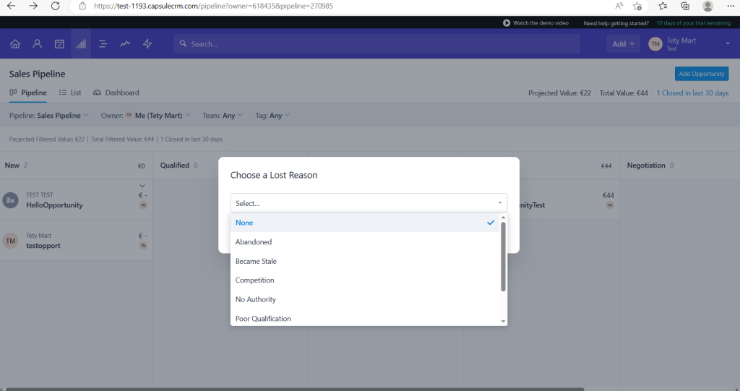Choose Became Stale as lost reason
The image size is (740, 391).
(365, 261)
